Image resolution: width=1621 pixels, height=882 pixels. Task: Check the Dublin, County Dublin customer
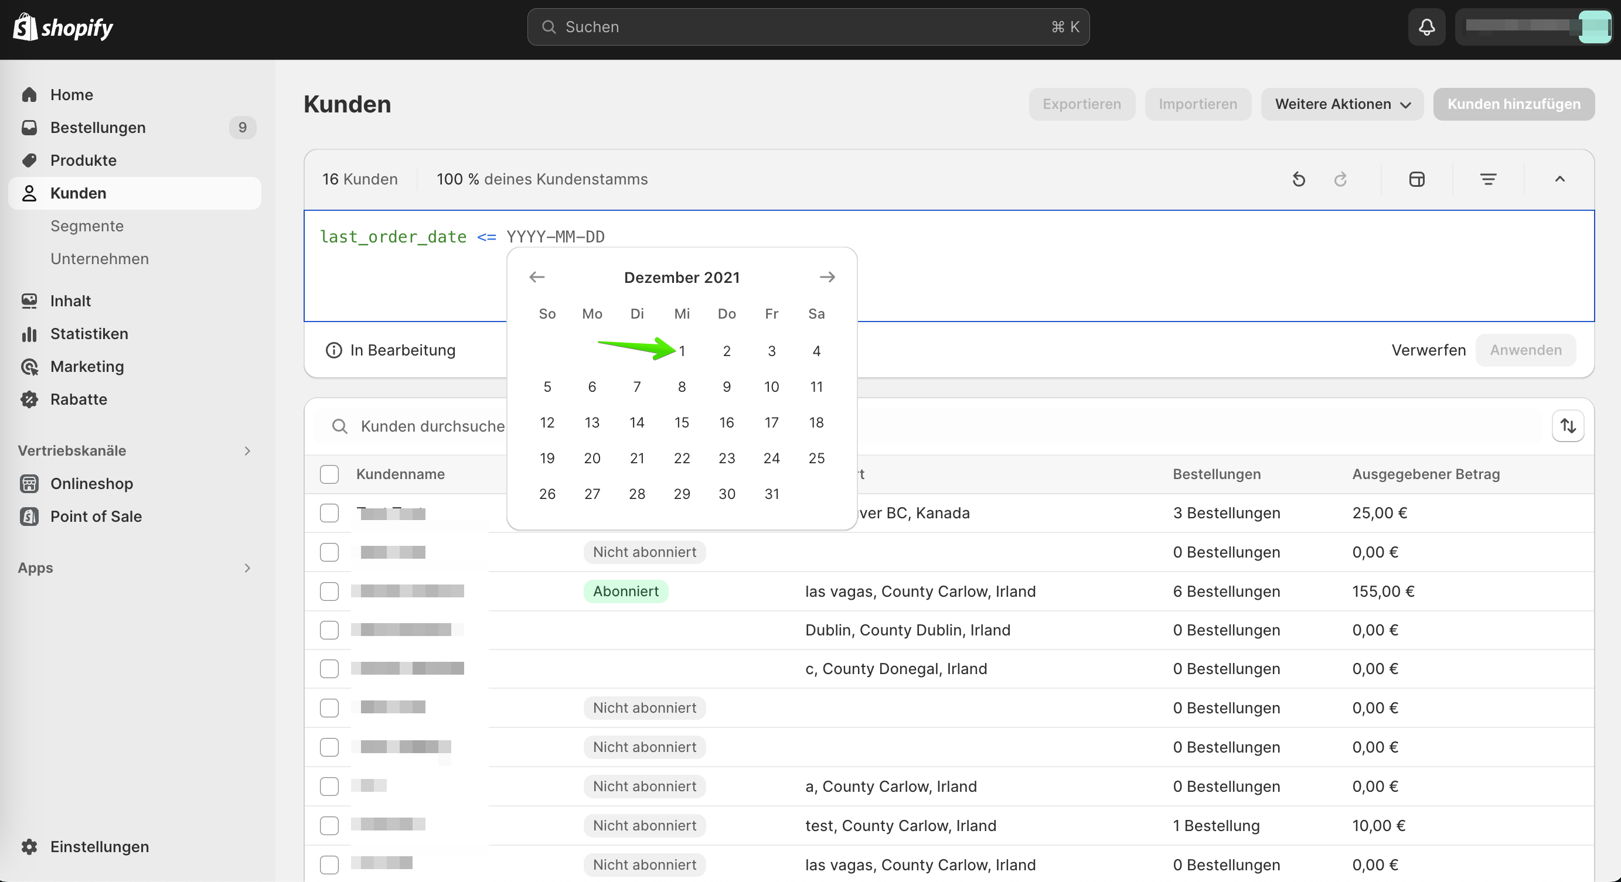[329, 630]
